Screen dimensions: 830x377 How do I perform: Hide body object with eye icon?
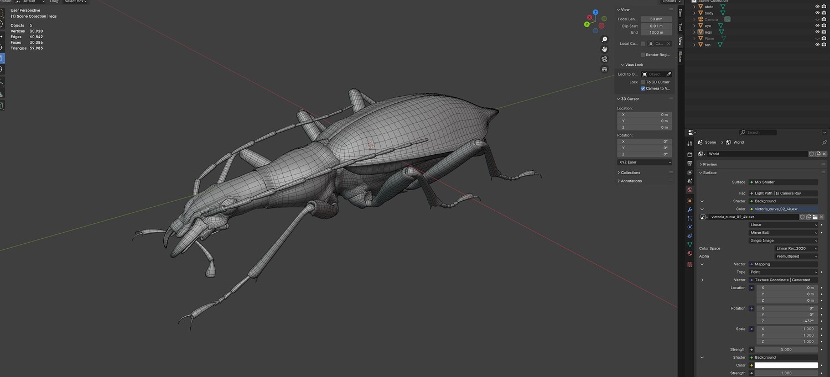click(x=817, y=13)
